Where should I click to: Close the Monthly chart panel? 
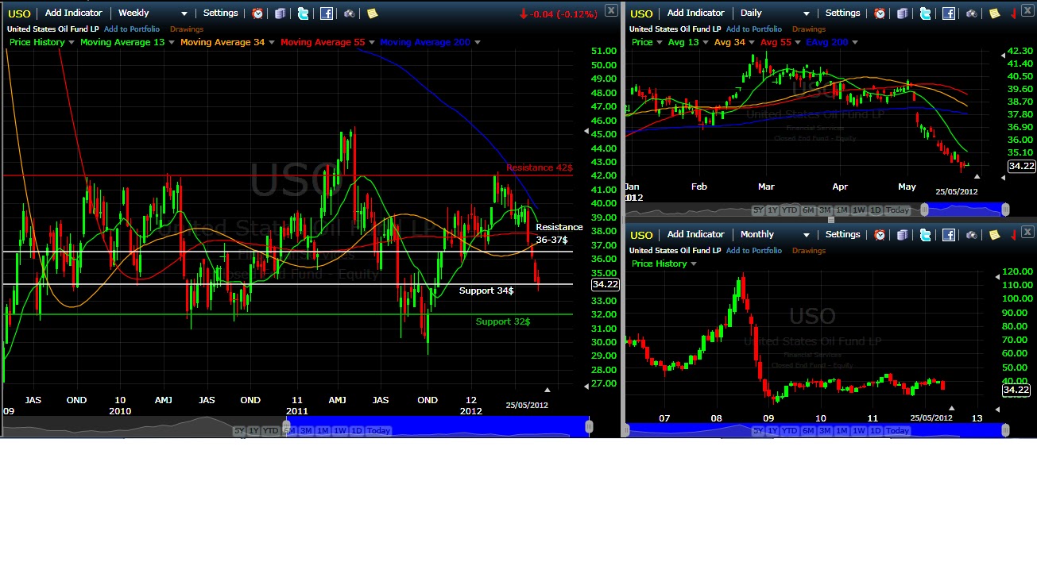click(1028, 231)
